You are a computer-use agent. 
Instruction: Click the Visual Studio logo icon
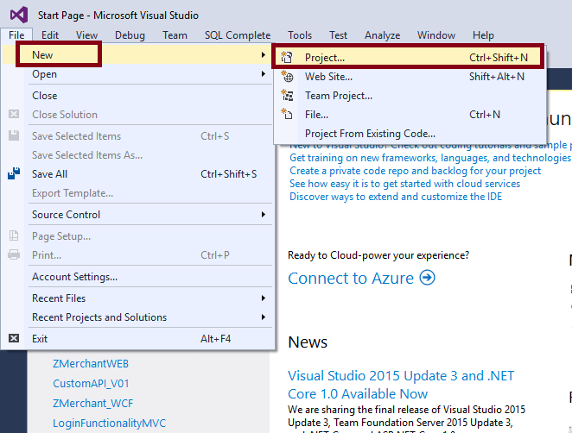click(x=18, y=16)
